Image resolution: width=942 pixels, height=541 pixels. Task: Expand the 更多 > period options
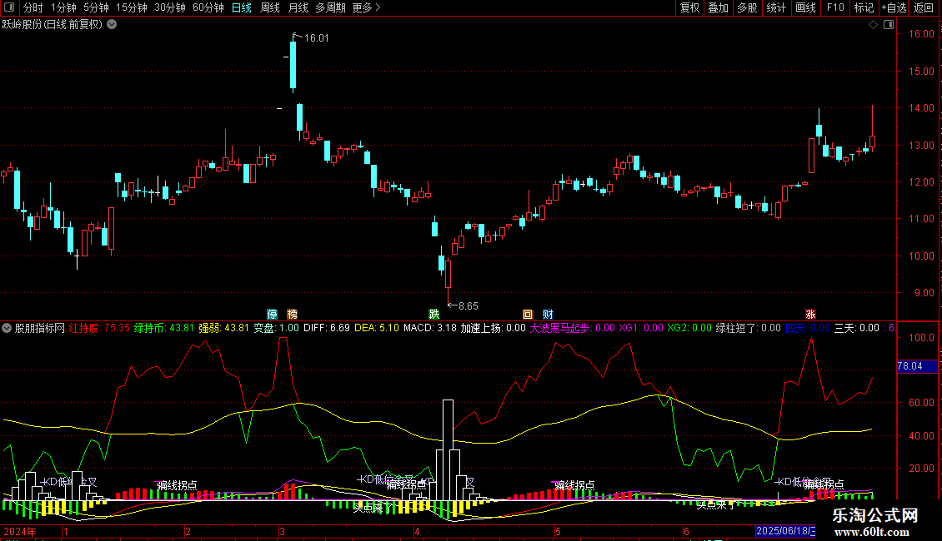click(x=367, y=7)
